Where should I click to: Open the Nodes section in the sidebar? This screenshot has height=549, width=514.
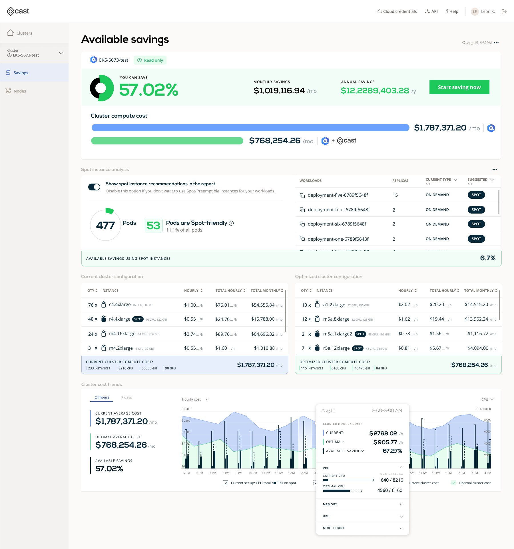(x=20, y=91)
